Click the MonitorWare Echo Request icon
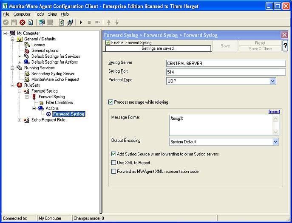The height and width of the screenshot is (223, 292). click(27, 79)
